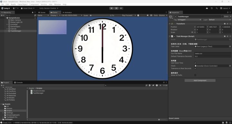232x124 pixels.
Task: Switch to the Console tab
Action: [x=18, y=82]
